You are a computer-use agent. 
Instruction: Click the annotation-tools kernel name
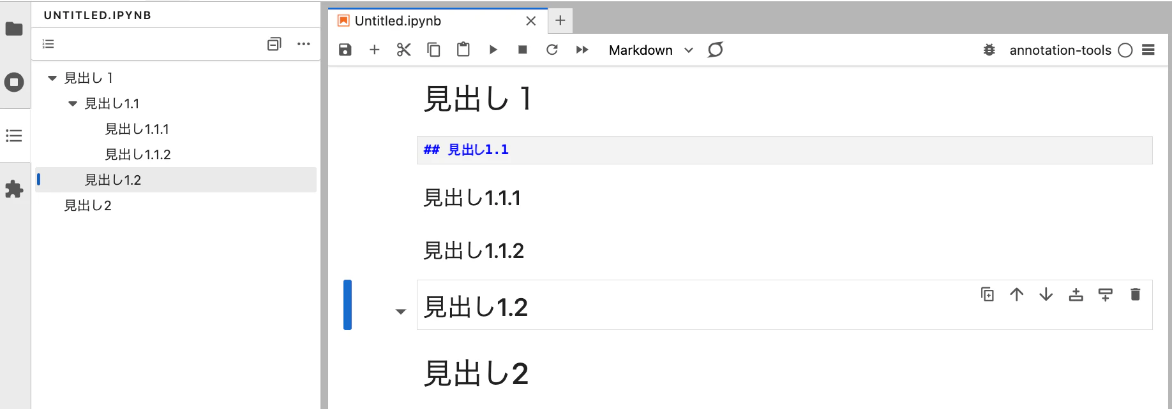click(1060, 50)
